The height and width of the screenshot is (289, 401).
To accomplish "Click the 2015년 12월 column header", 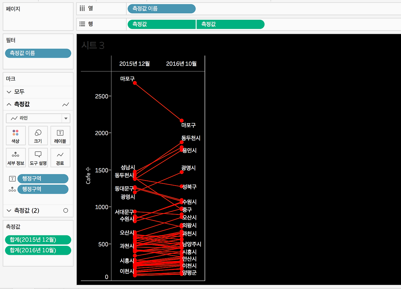I will [x=135, y=64].
